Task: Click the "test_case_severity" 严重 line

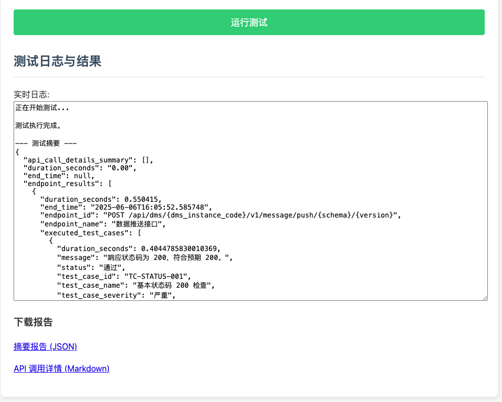Action: [x=116, y=295]
